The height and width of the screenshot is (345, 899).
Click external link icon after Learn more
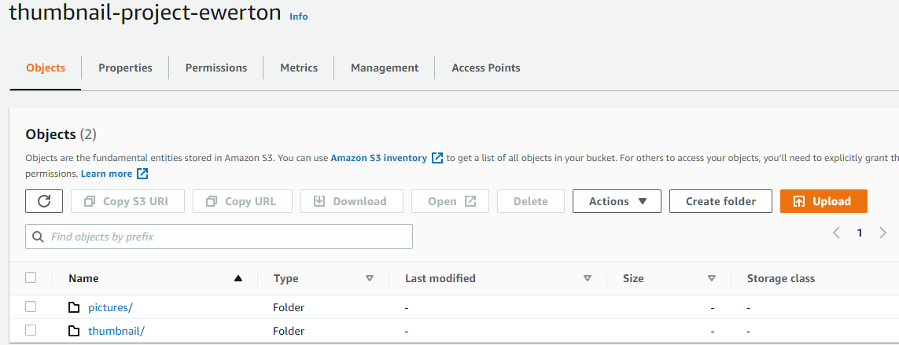(x=142, y=174)
